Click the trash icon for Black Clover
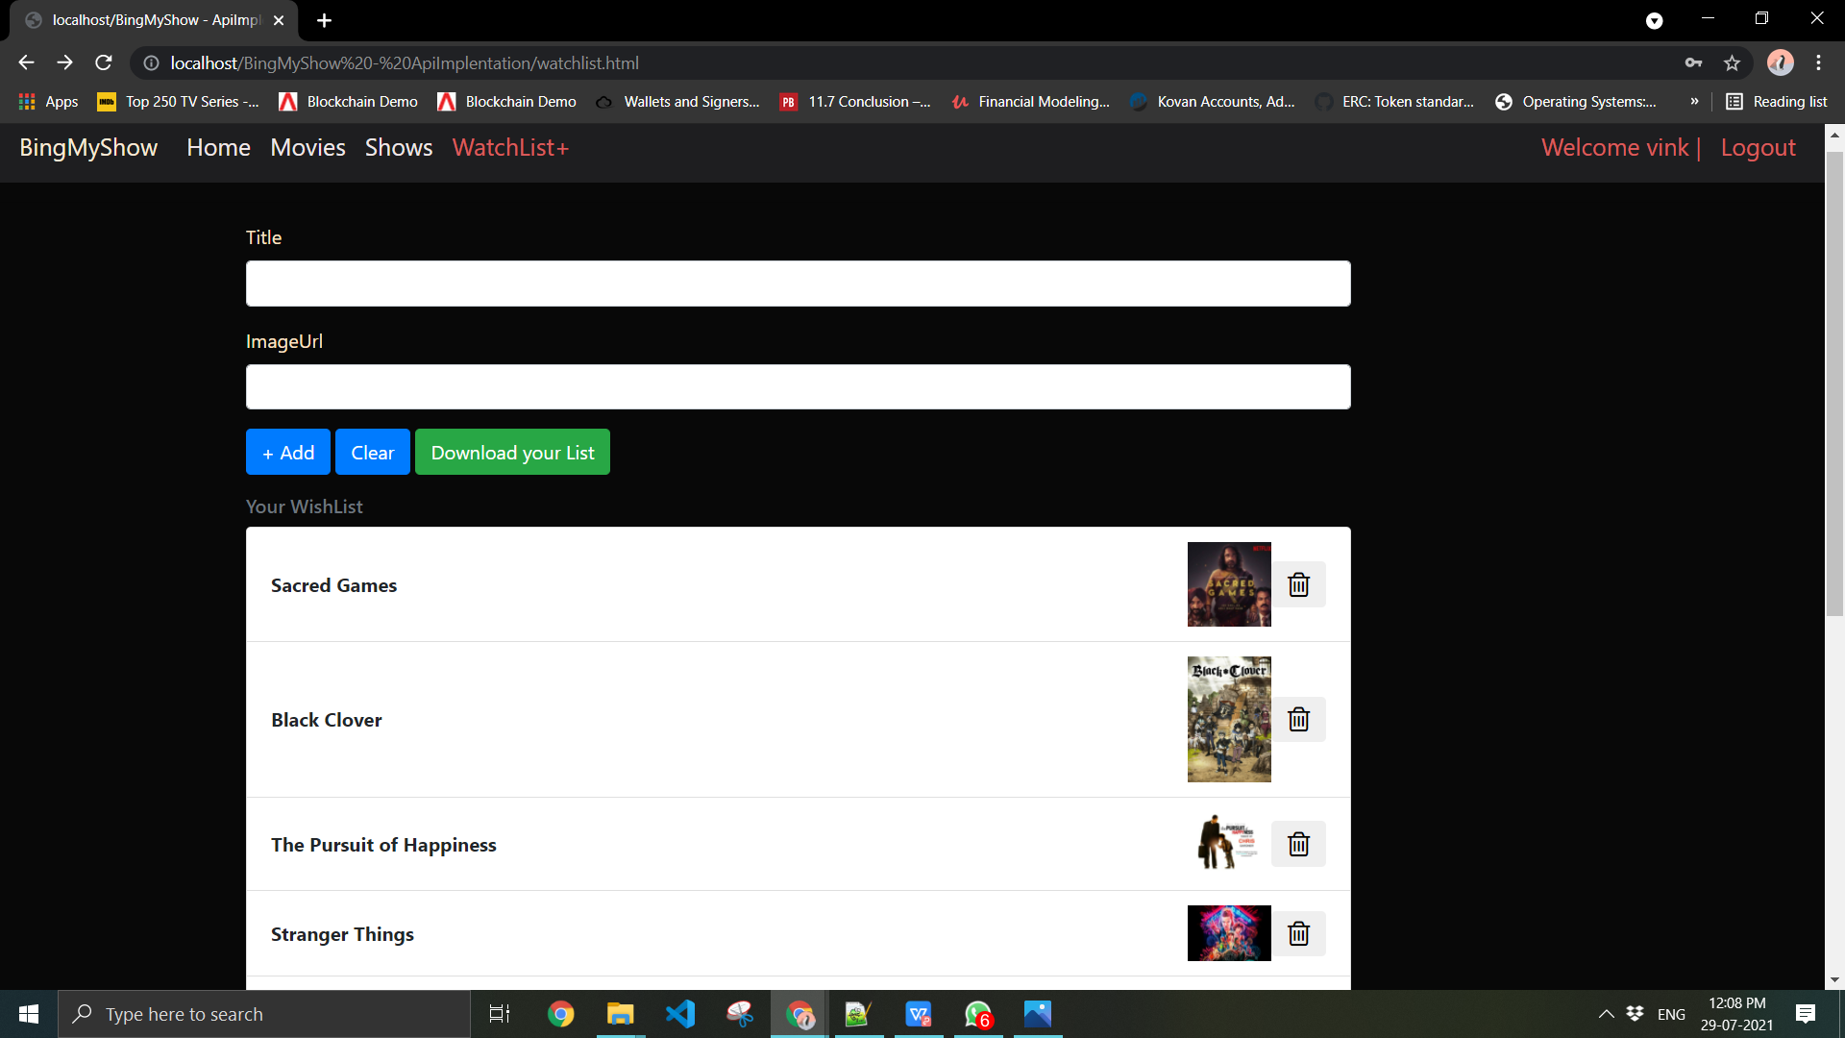Screen dimensions: 1845x1038 coord(1298,719)
